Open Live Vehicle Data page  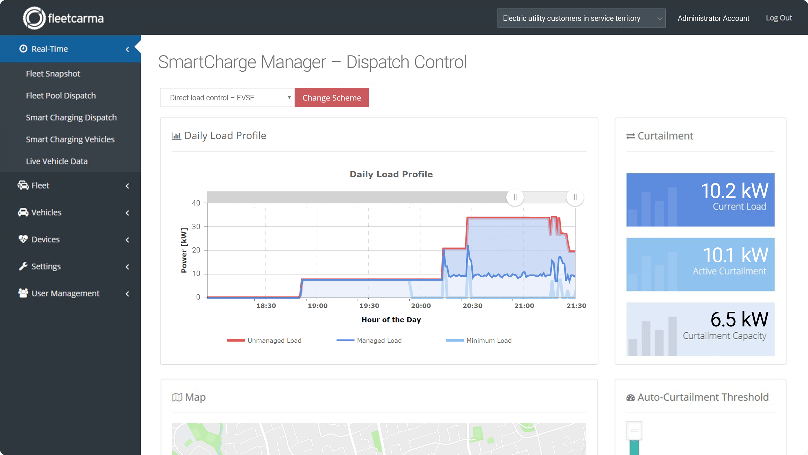coord(57,161)
